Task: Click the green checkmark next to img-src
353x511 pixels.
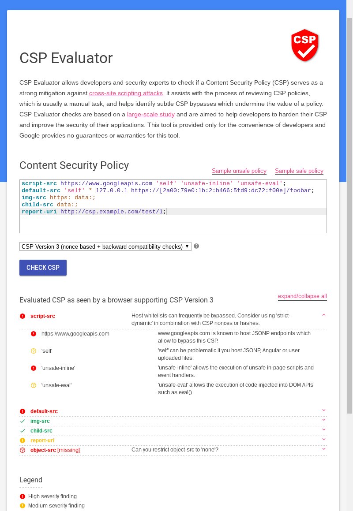Action: point(23,421)
